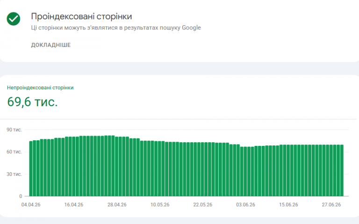Viewport: 359px width, 224px height.
Task: Click the indexed pages description subtitle text
Action: (x=116, y=28)
